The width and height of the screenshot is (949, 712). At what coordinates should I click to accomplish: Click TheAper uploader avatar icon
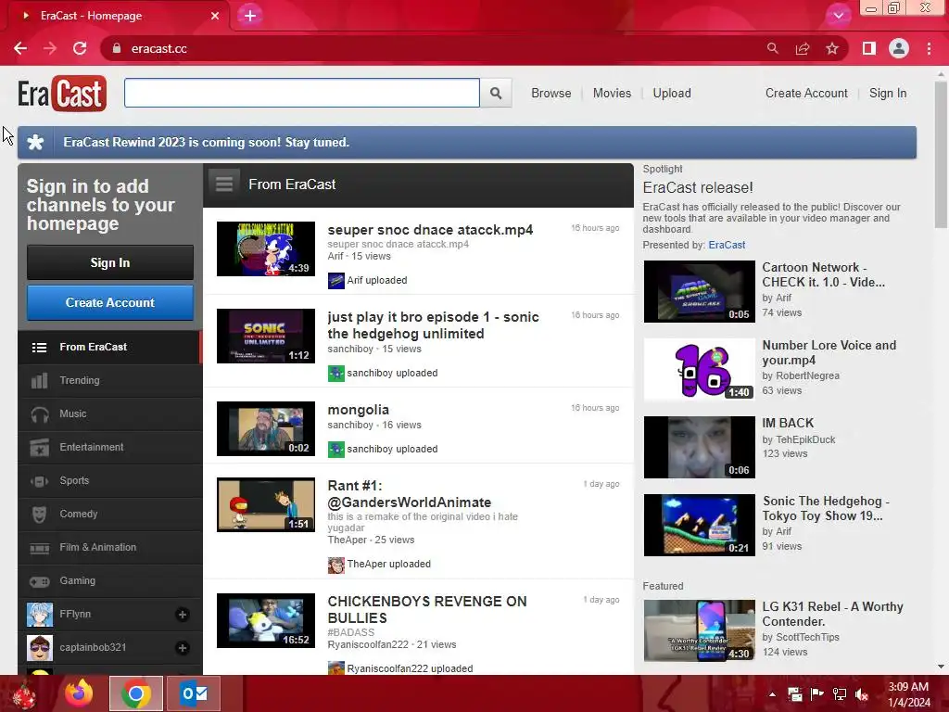tap(335, 565)
